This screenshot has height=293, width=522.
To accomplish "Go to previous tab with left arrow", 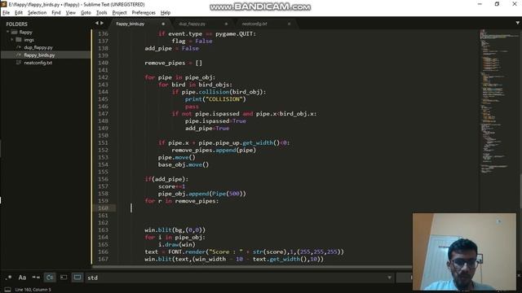I will (x=97, y=23).
